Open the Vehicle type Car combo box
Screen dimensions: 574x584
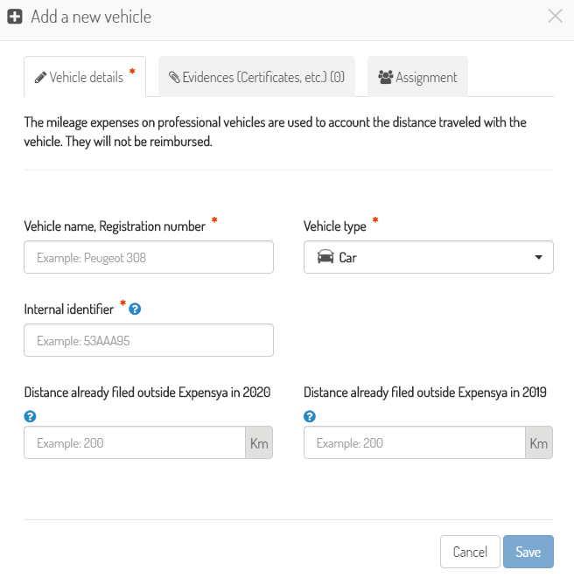pos(428,257)
